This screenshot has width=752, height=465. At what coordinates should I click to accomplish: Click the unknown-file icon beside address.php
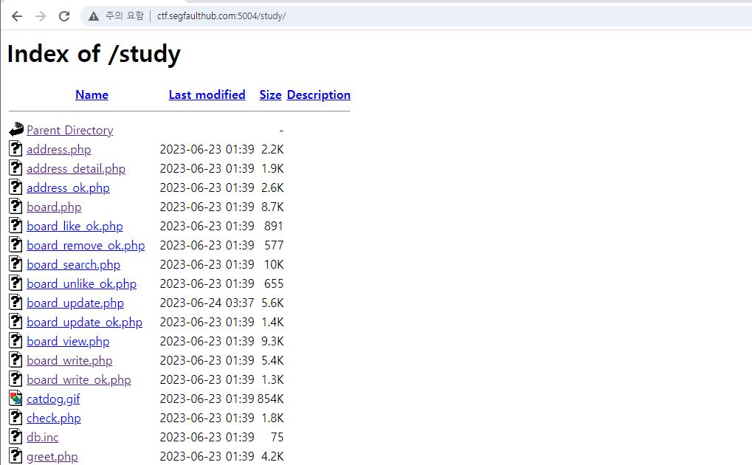pos(15,148)
